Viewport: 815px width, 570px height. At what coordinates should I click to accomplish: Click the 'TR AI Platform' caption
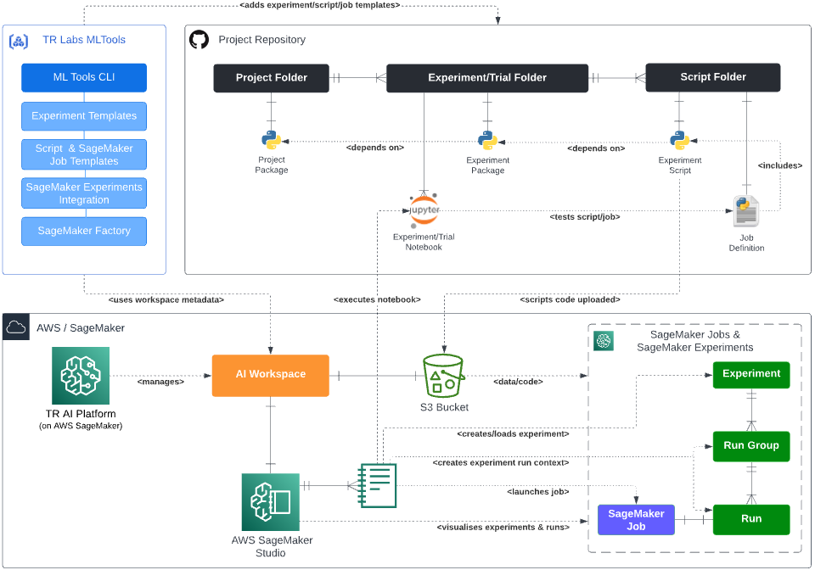coord(81,414)
